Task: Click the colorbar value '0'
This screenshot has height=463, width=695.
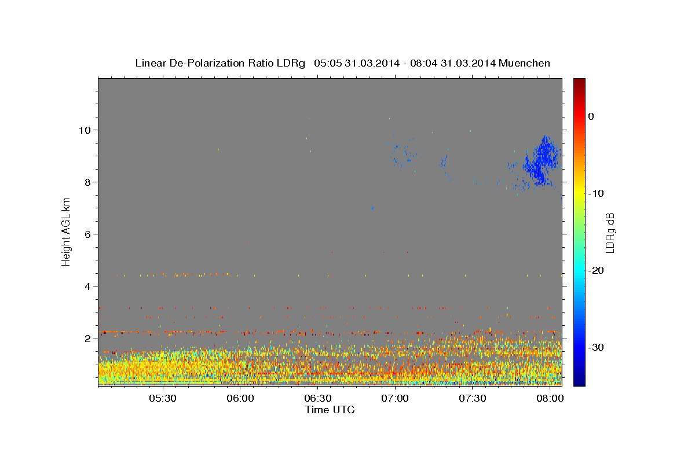Action: (x=591, y=116)
